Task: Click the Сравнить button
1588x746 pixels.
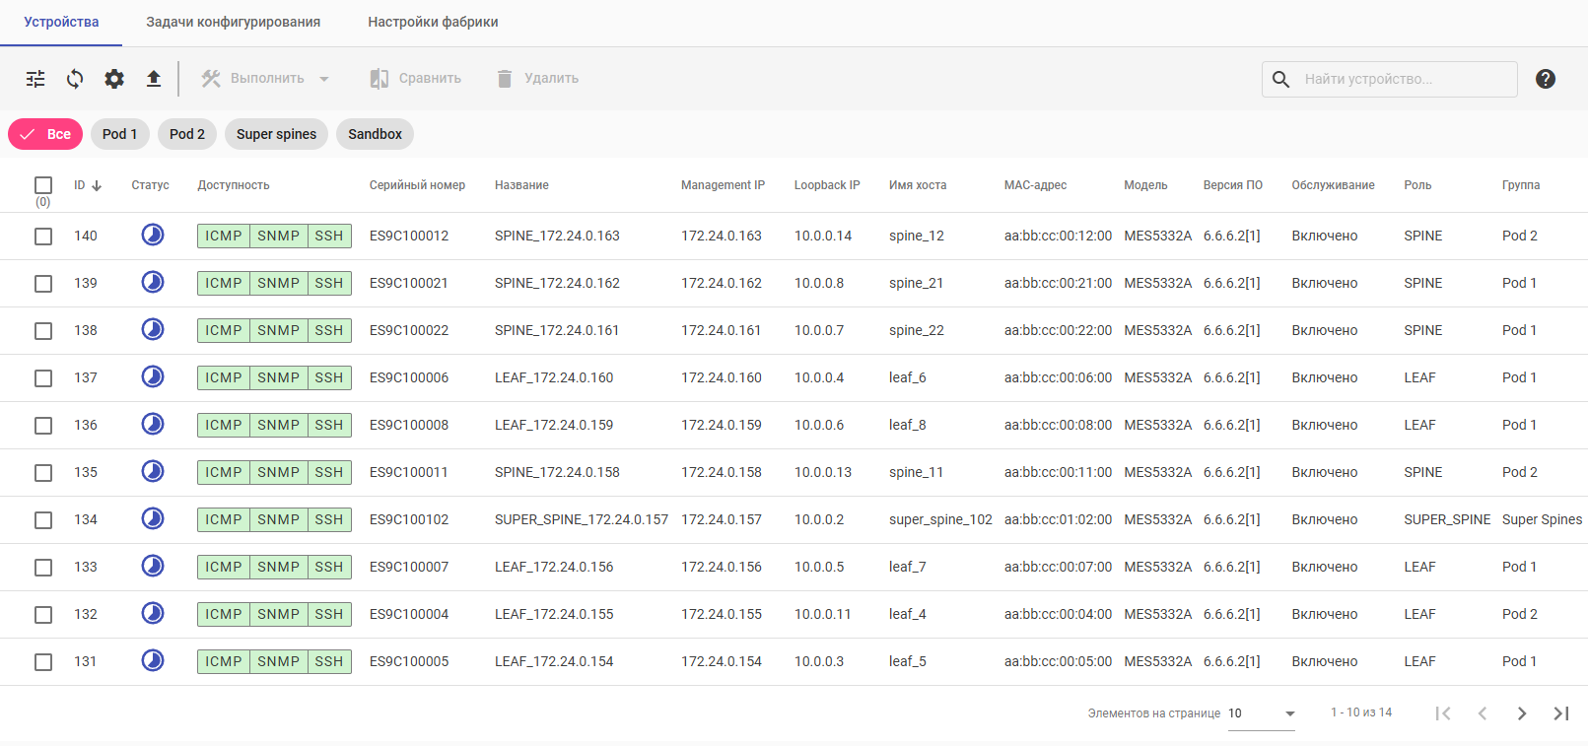Action: [x=416, y=79]
